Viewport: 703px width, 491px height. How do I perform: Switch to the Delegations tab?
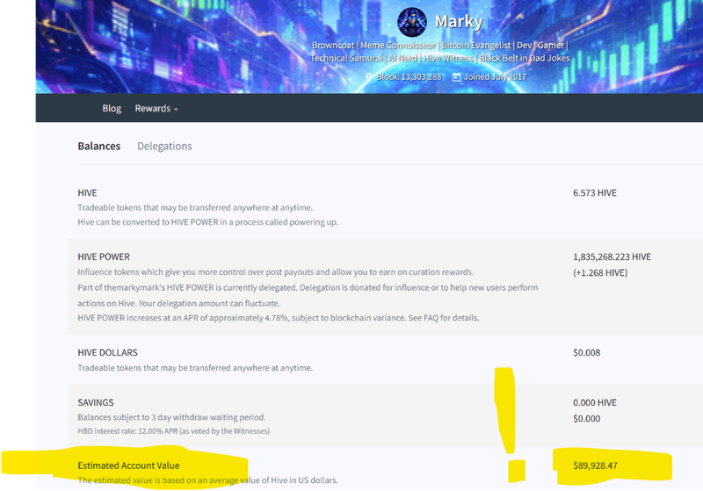(164, 146)
